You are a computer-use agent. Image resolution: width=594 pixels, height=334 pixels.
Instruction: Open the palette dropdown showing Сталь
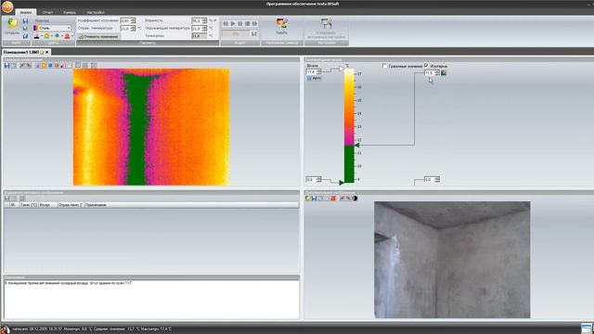[x=52, y=28]
